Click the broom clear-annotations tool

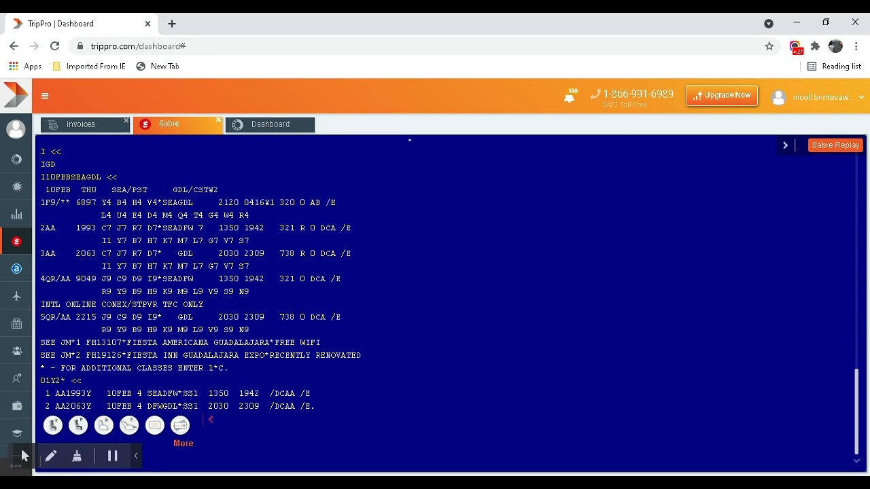tap(77, 456)
